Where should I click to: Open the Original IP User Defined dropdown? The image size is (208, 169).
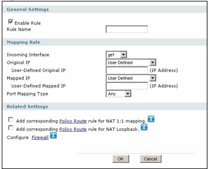tap(131, 62)
